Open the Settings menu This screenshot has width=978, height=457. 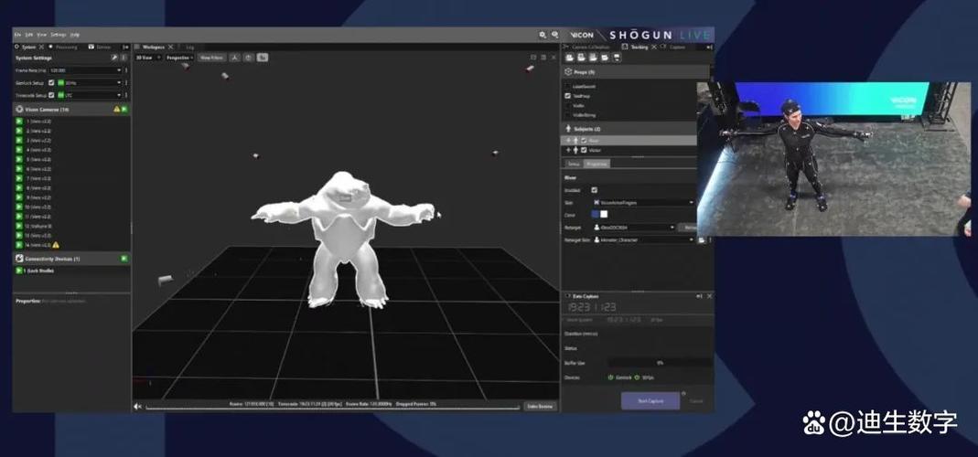58,35
